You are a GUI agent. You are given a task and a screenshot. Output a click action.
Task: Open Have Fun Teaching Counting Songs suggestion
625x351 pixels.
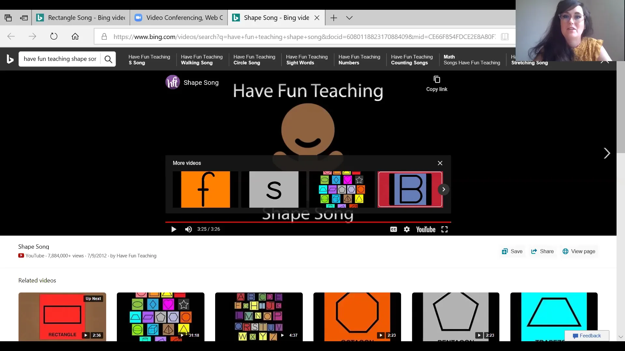pyautogui.click(x=412, y=60)
